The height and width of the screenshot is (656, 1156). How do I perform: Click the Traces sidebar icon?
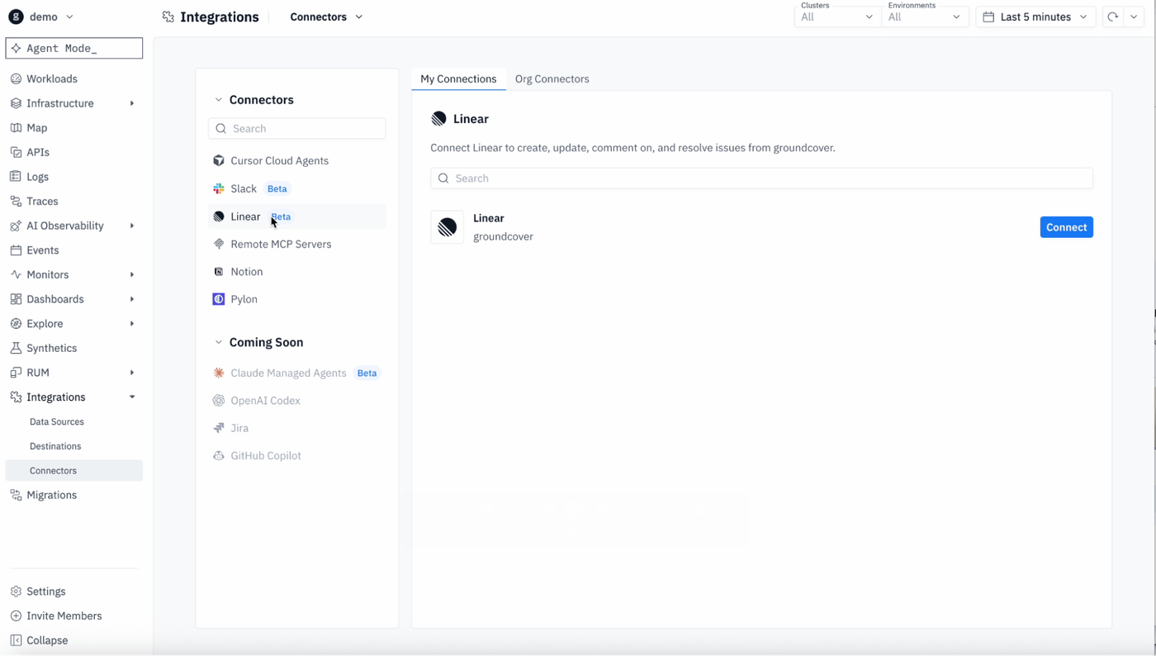(16, 202)
